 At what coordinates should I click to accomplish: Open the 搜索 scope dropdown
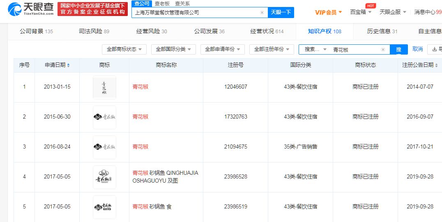pyautogui.click(x=315, y=49)
